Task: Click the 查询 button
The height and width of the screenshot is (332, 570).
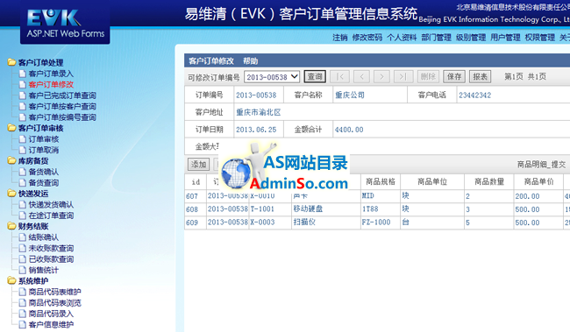Action: tap(315, 76)
